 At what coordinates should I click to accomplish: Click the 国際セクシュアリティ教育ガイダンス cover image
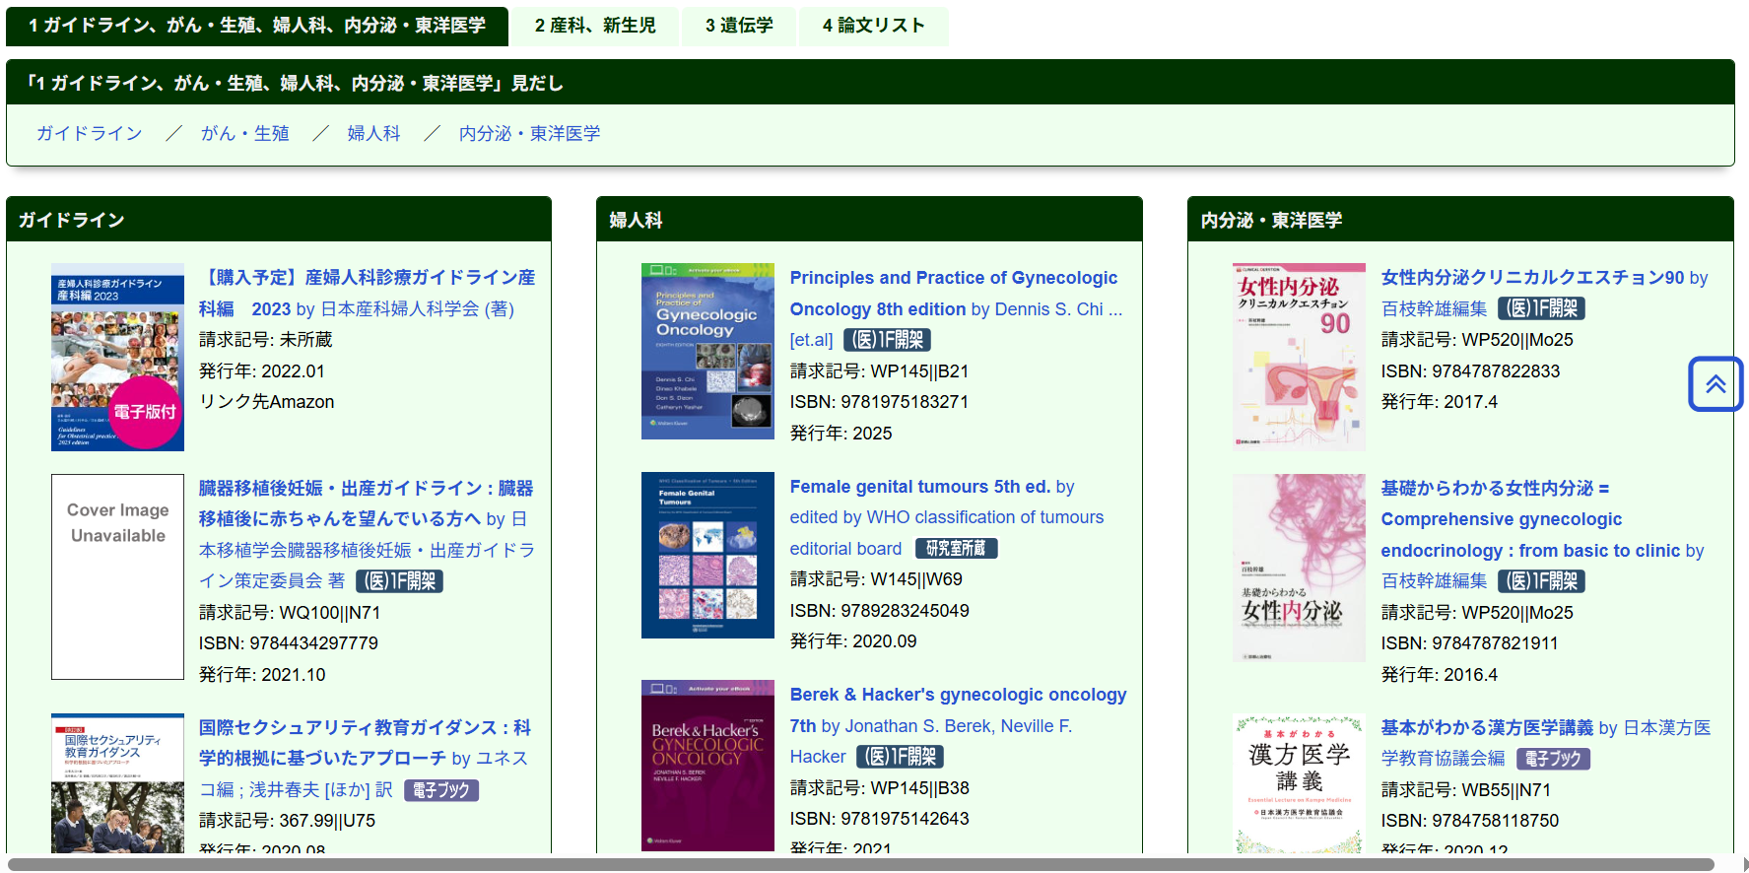click(117, 783)
